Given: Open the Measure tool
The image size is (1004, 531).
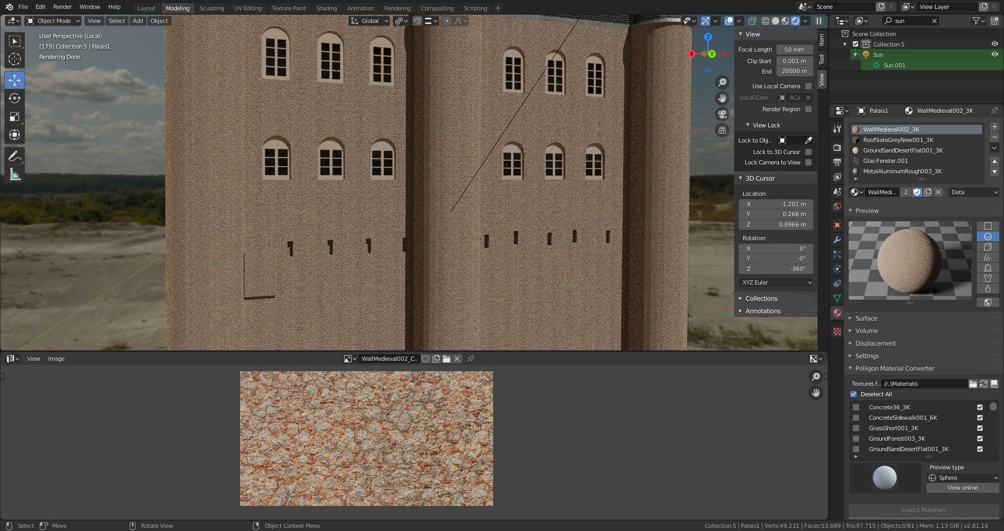Looking at the screenshot, I should tap(15, 174).
